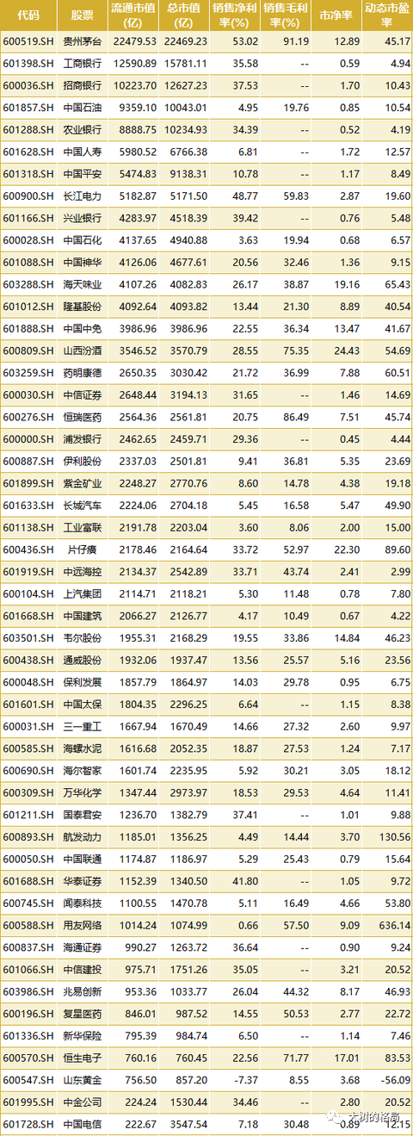Click the 销售净利率(%) column header
This screenshot has height=1136, width=413.
click(x=235, y=16)
